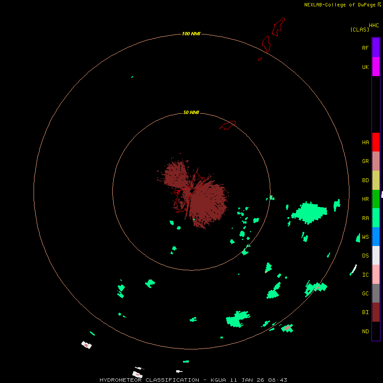The image size is (383, 383).
Task: Click the IC light pink swatch
Action: pos(376,274)
